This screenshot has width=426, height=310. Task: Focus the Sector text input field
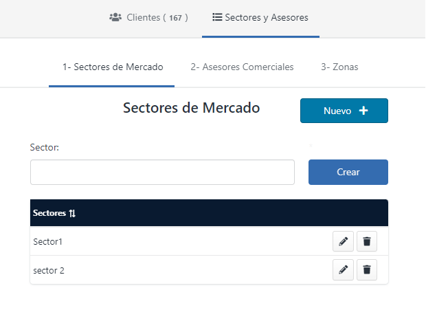tap(162, 173)
